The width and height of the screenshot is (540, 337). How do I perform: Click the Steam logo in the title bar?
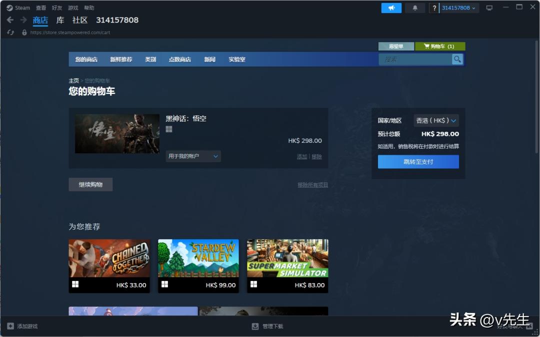pos(9,8)
